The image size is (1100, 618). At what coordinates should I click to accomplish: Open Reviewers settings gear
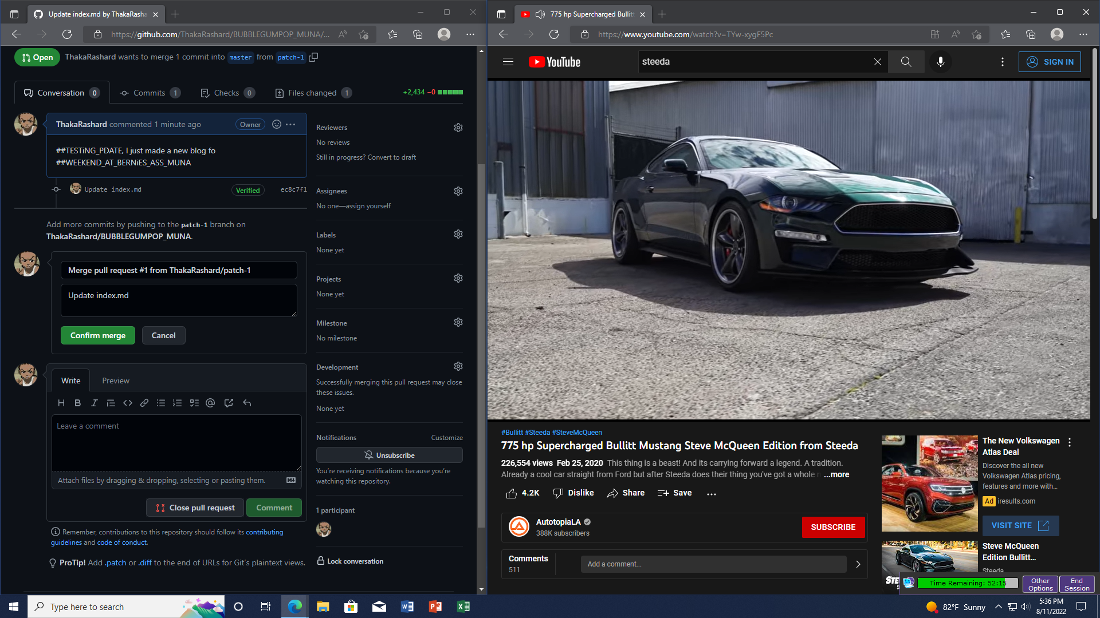[x=458, y=128]
